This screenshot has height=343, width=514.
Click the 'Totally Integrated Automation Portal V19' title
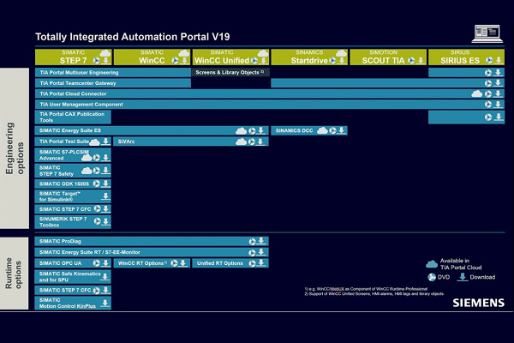tap(133, 37)
